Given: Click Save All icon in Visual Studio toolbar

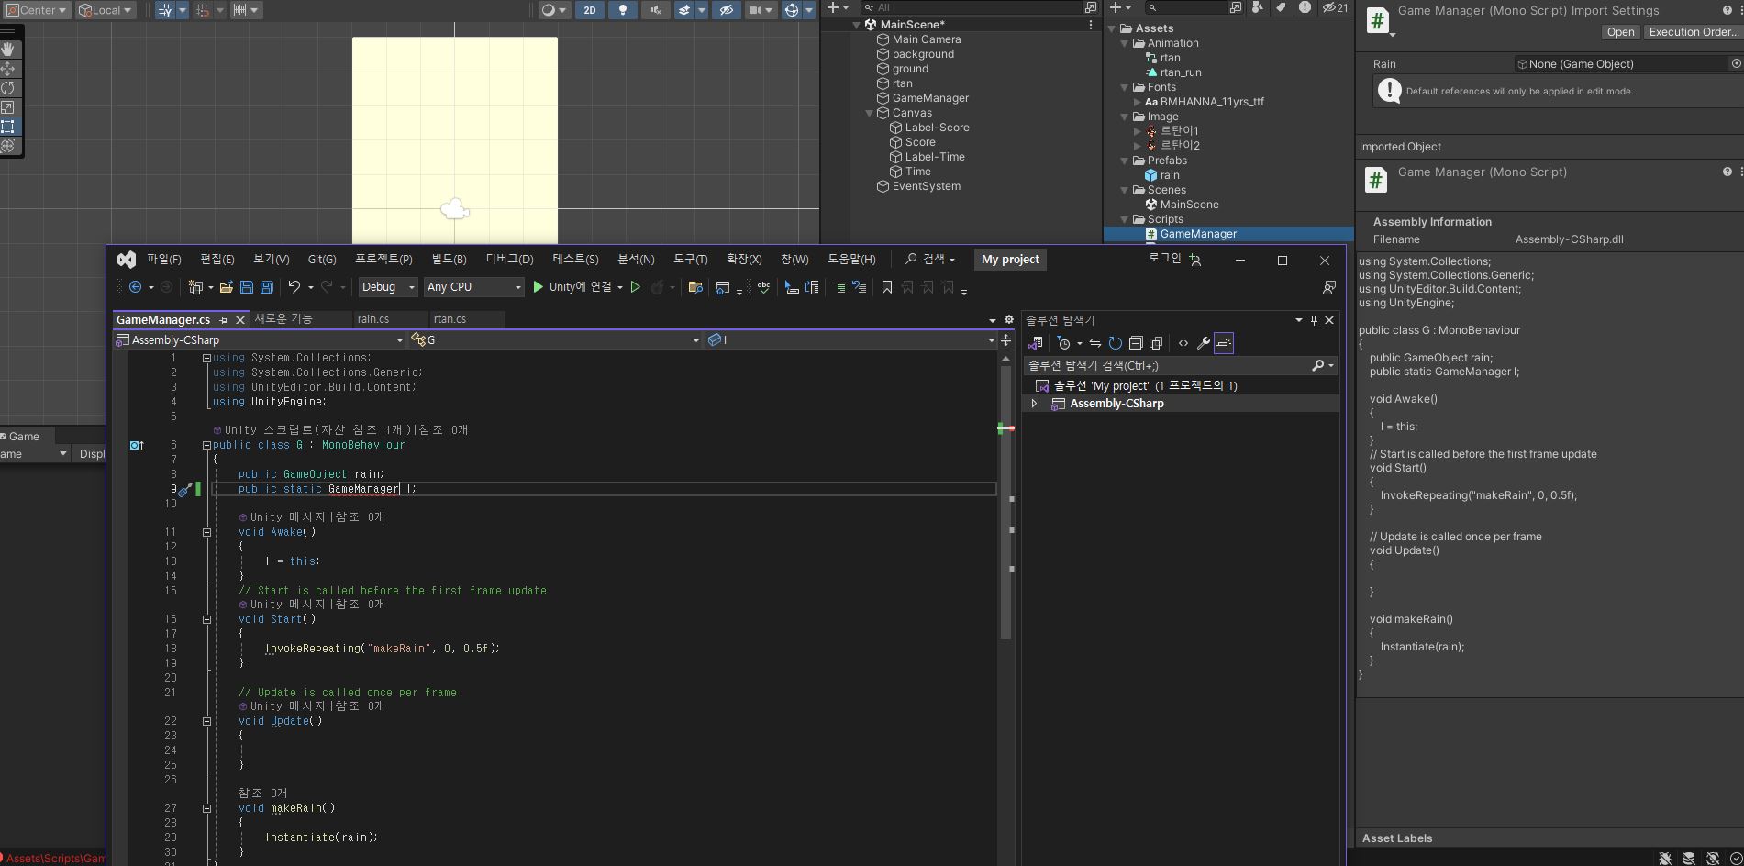Looking at the screenshot, I should (267, 287).
